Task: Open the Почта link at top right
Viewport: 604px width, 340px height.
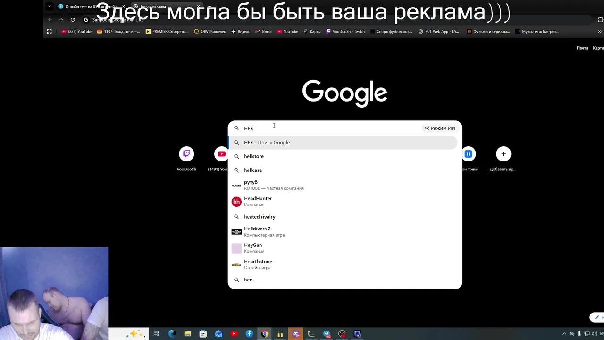Action: [582, 48]
